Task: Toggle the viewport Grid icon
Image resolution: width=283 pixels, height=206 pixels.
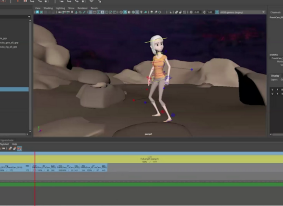Action: point(91,12)
